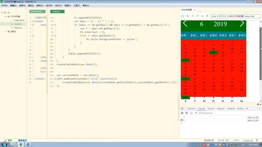Click the JavaScript language mode in status bar
The width and height of the screenshot is (262, 147).
pos(248,140)
